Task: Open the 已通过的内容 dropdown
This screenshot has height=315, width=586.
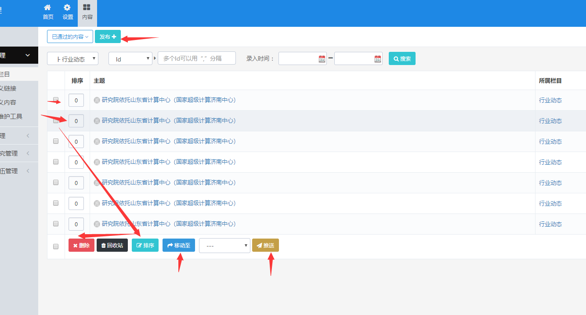Action: (x=70, y=36)
